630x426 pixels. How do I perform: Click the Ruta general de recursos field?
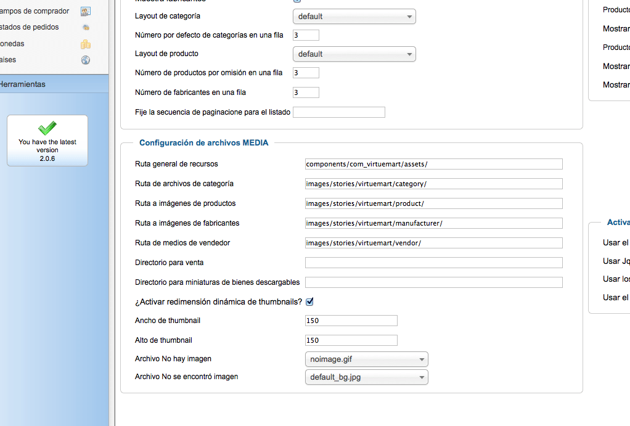[434, 164]
